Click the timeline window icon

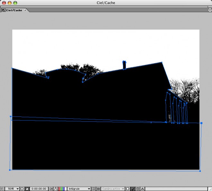pos(138,189)
